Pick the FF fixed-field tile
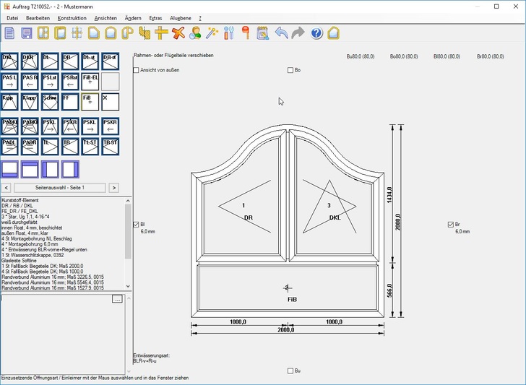The width and height of the screenshot is (526, 385). 70,101
